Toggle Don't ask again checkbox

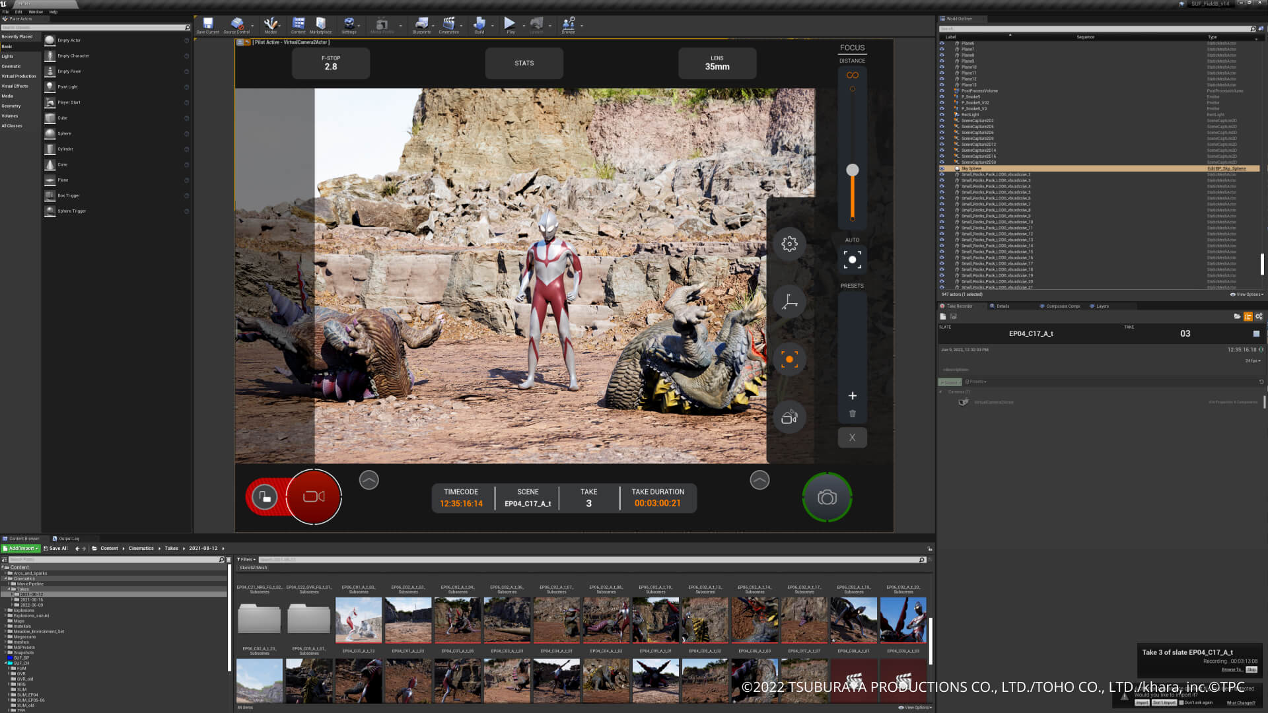pyautogui.click(x=1181, y=702)
